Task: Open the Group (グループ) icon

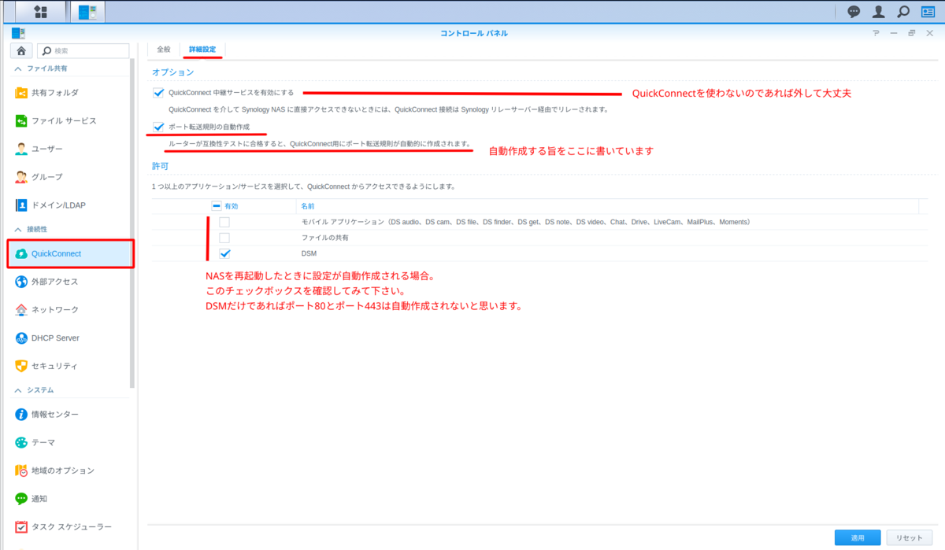Action: pyautogui.click(x=21, y=177)
